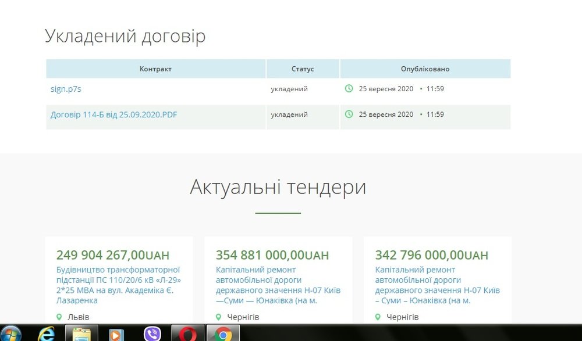Click the 342 796 000,00UAH amount
Screen dimensions: 582x341
coord(432,256)
